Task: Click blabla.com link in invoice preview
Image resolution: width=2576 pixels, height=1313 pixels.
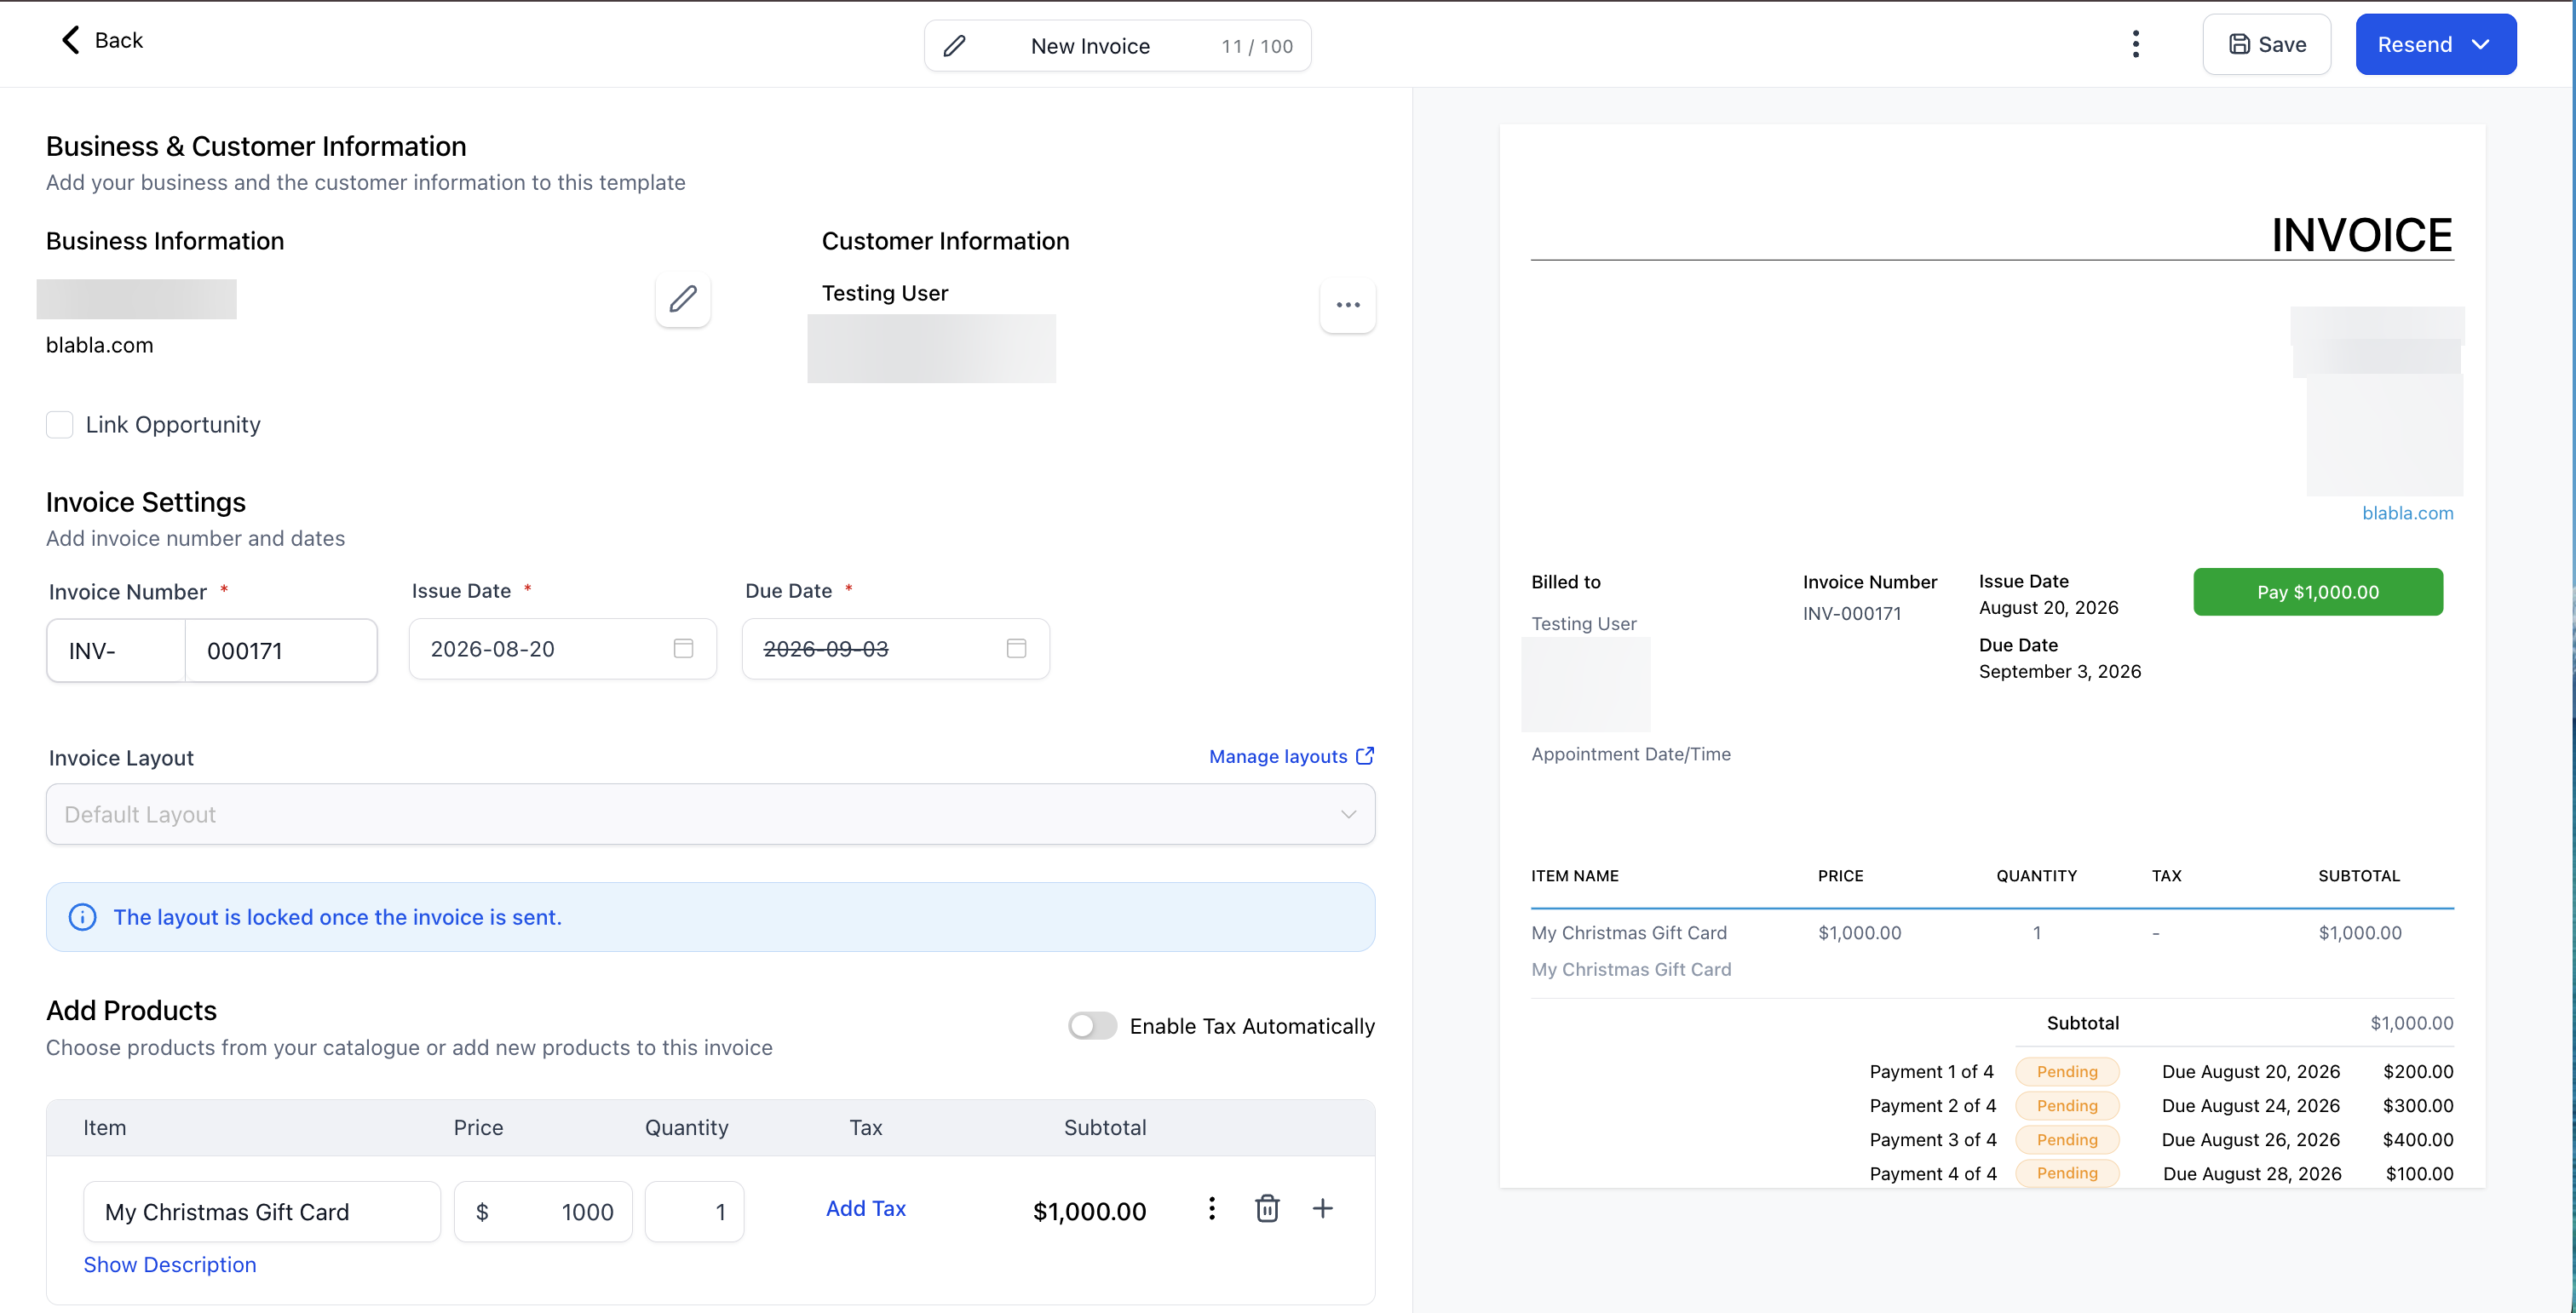Action: pos(2407,513)
